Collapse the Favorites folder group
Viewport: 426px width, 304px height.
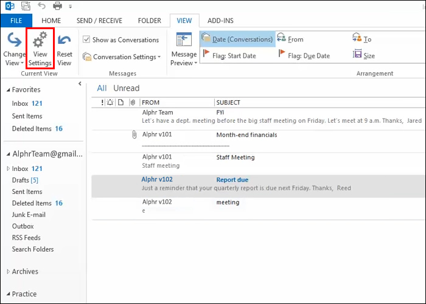[x=9, y=90]
